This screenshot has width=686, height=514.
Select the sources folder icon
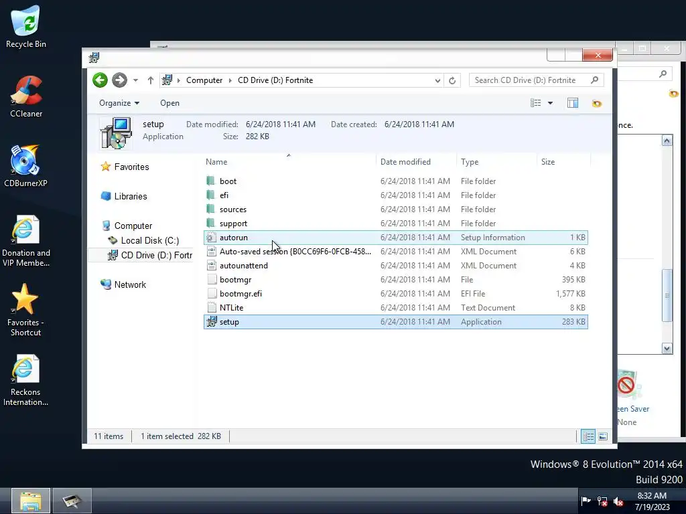211,209
